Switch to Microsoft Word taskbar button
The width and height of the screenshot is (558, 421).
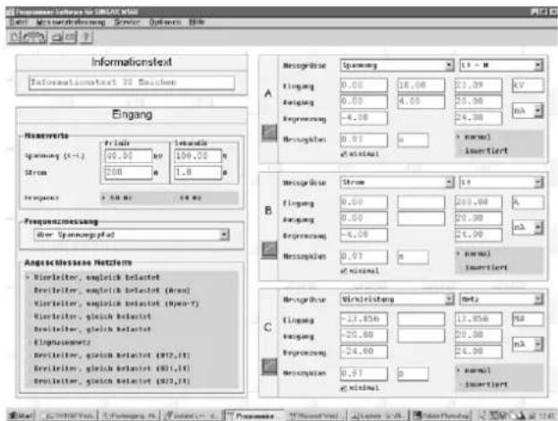[315, 415]
